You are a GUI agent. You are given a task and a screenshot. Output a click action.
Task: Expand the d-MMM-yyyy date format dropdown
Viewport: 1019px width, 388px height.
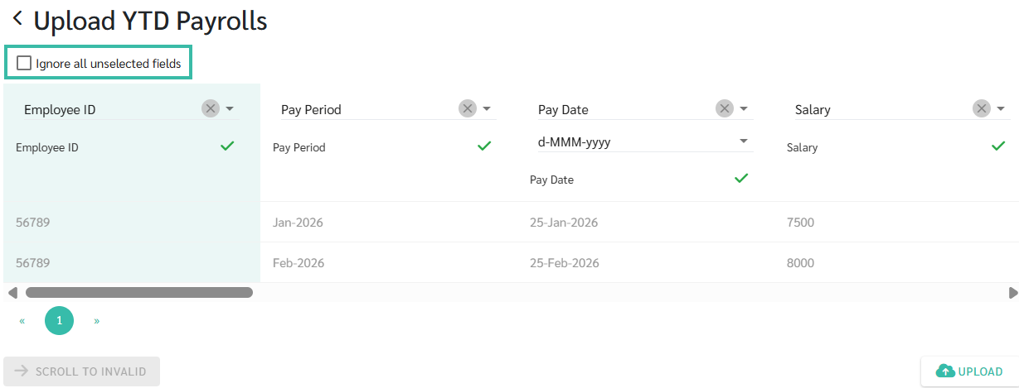(x=744, y=141)
